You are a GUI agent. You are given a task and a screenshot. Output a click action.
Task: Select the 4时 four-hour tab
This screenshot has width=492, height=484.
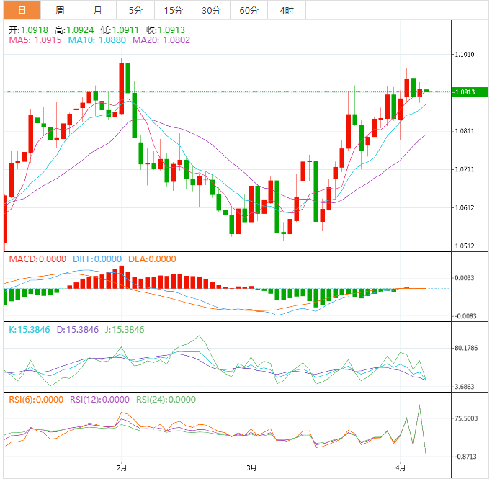click(286, 10)
